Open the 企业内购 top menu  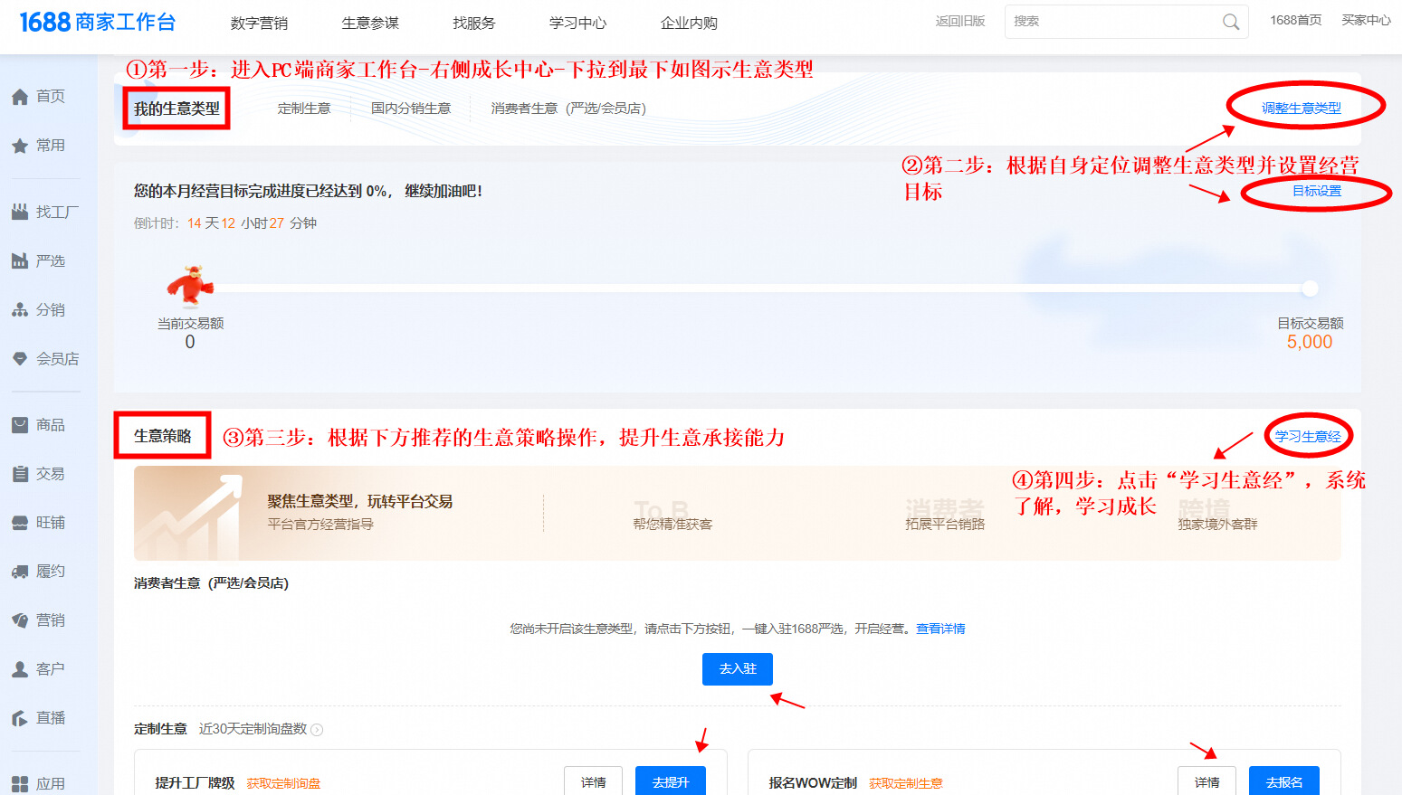pos(689,23)
